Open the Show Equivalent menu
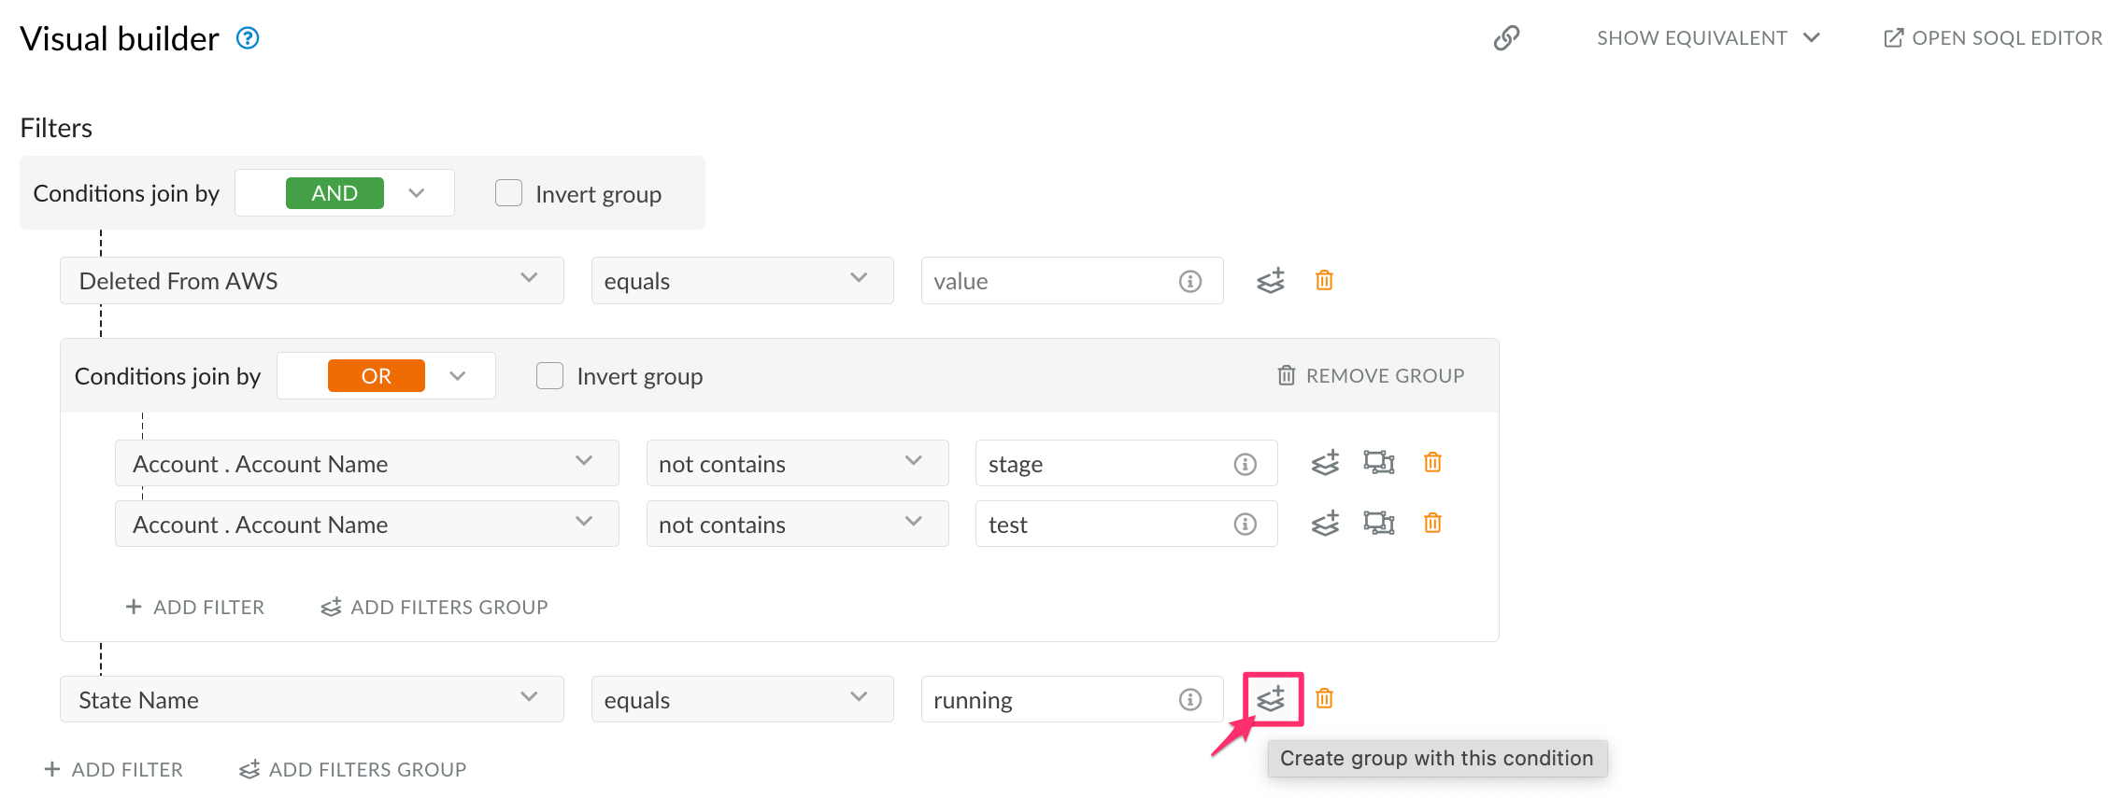The height and width of the screenshot is (798, 2121). click(1707, 38)
